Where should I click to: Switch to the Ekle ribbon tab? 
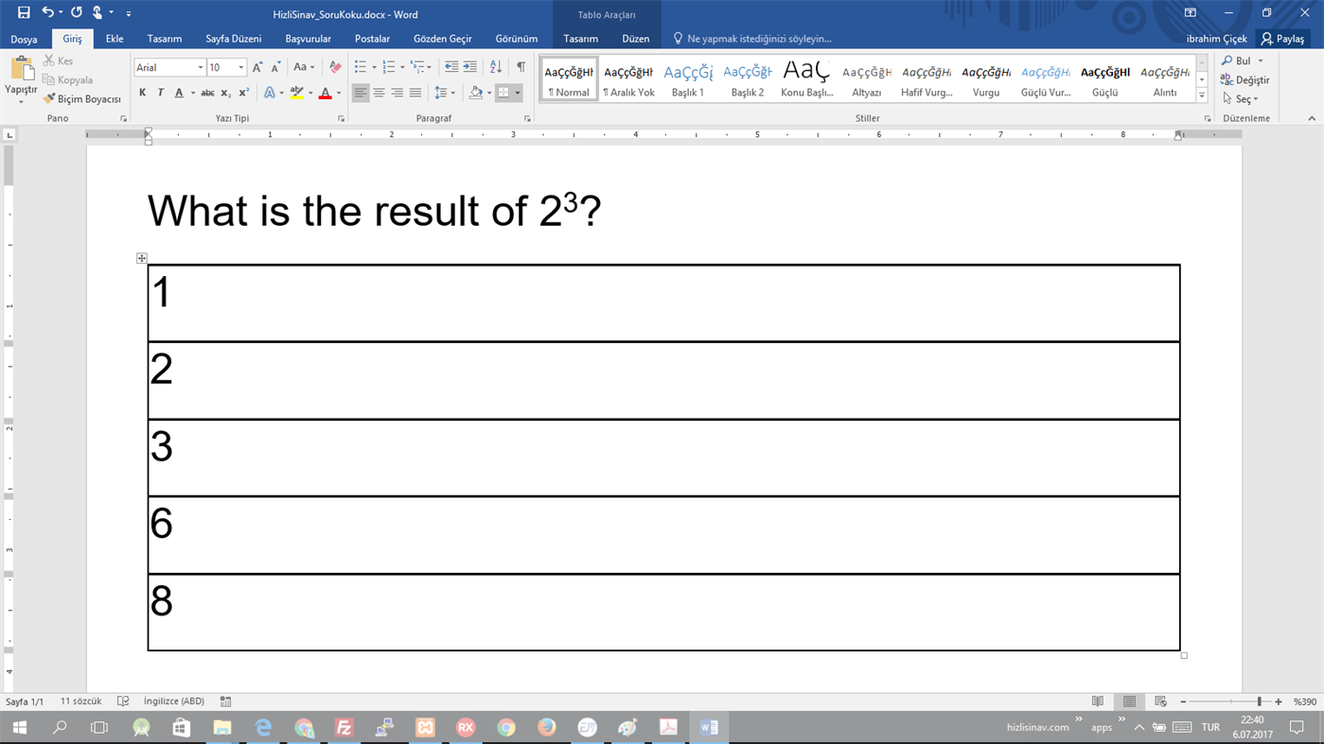click(114, 39)
